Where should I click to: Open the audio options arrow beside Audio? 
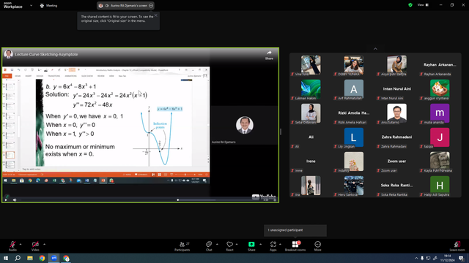tap(21, 244)
